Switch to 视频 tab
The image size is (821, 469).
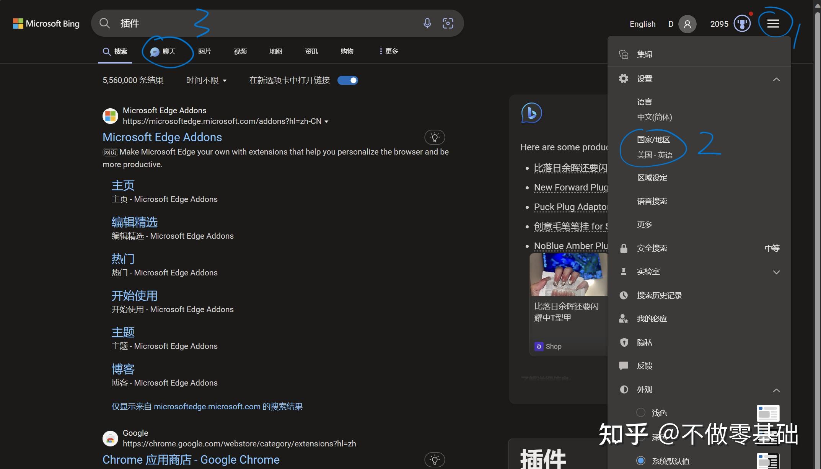pyautogui.click(x=240, y=51)
